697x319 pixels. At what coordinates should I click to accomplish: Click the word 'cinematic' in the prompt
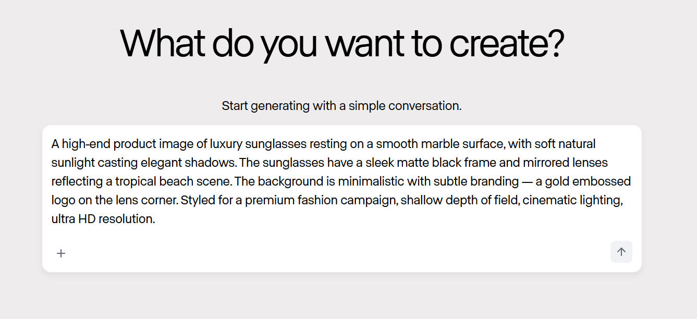pos(547,200)
